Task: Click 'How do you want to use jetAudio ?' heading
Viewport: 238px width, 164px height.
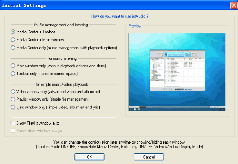Action: pos(120,16)
